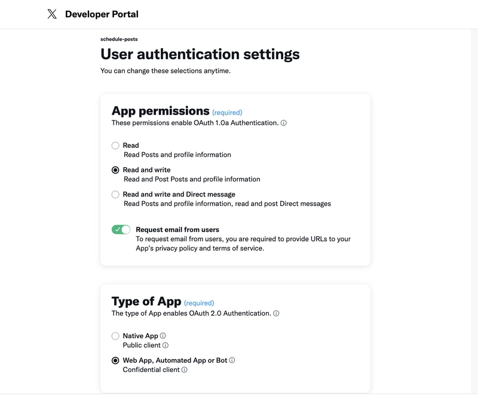Click the User authentication settings heading
Viewport: 478px width, 398px height.
coord(200,55)
